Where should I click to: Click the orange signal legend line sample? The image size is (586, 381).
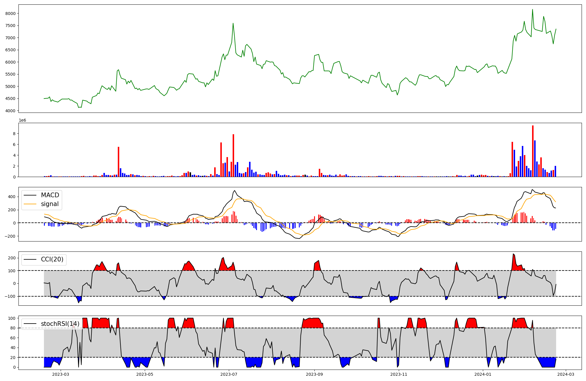click(30, 204)
